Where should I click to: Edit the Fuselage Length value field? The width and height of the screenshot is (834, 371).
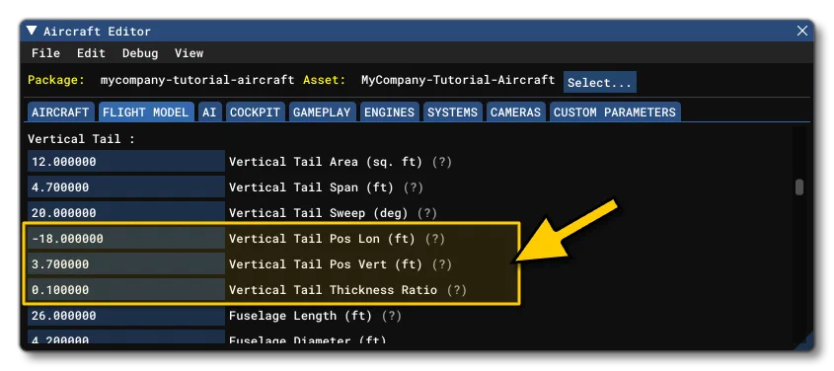(x=126, y=315)
